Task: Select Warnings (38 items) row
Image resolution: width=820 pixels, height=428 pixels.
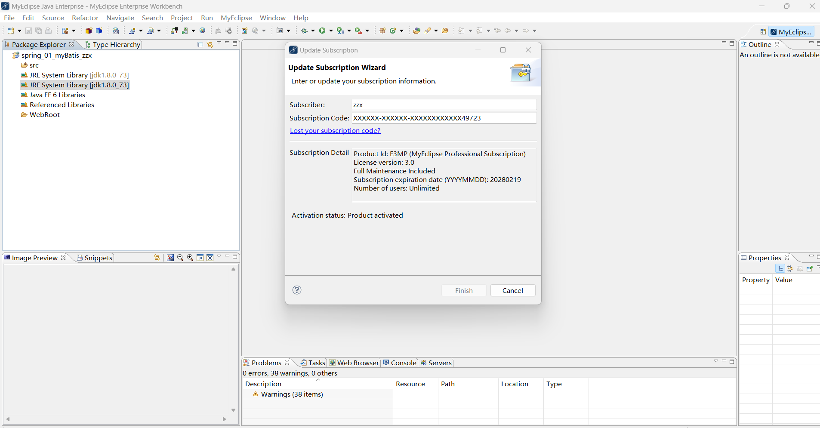Action: (x=288, y=394)
